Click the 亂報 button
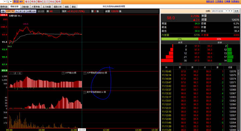This screenshot has height=131, width=241. pos(58,2)
